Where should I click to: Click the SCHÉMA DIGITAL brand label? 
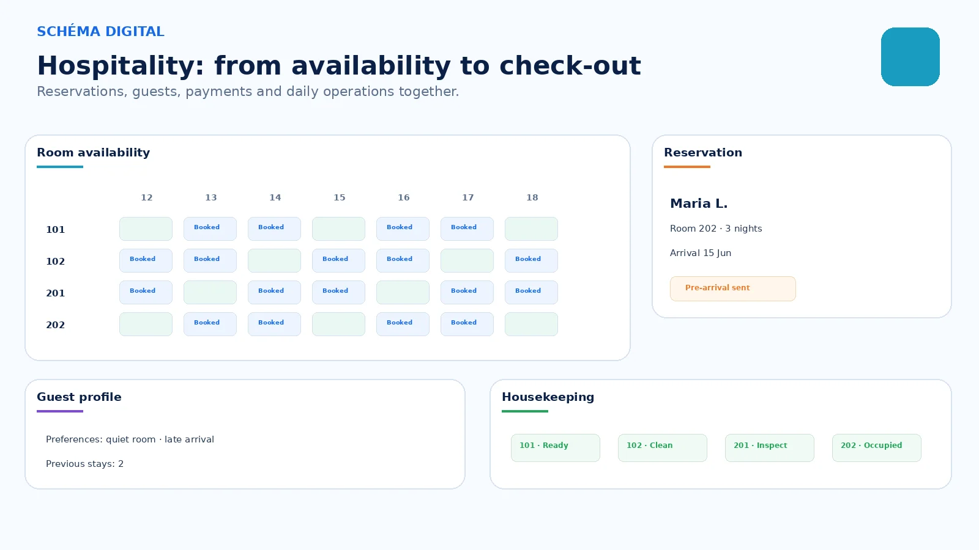pos(100,31)
